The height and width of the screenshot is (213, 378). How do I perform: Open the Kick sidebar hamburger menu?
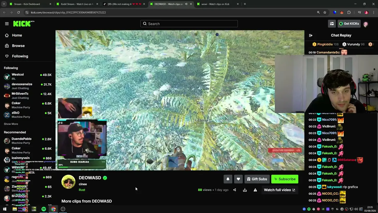(7, 24)
